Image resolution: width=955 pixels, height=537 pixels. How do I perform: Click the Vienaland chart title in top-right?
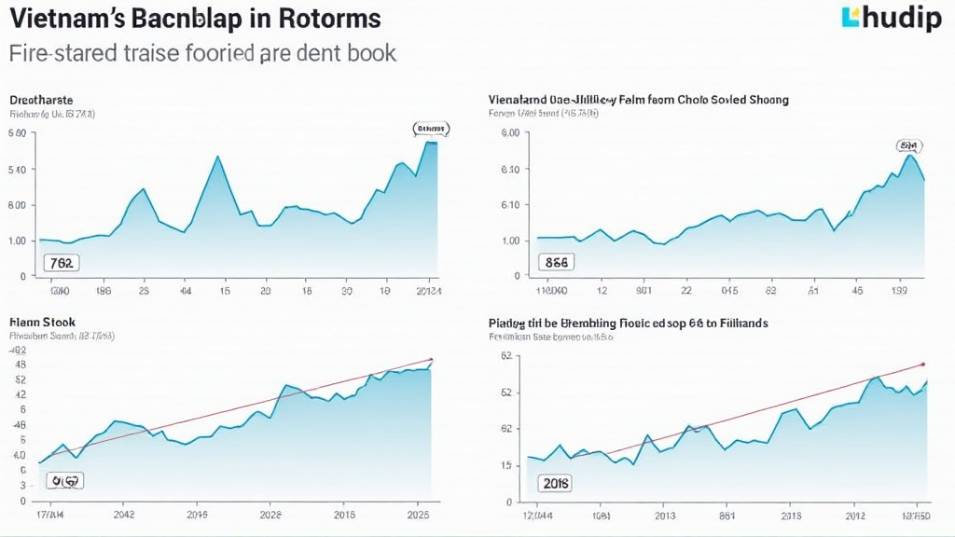point(638,99)
